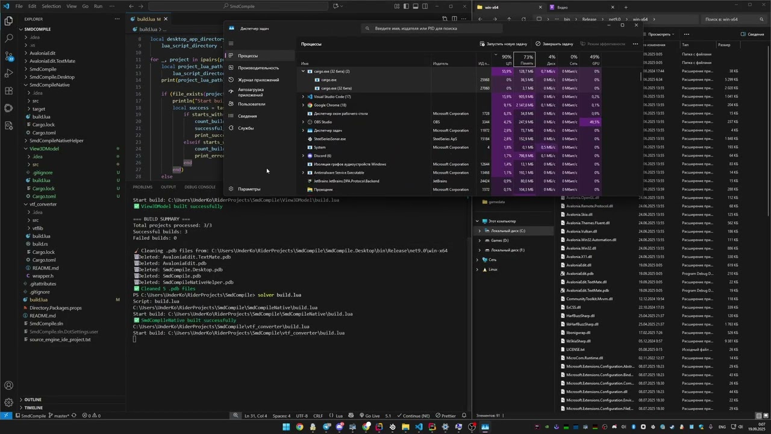Open Службы page in Task Manager

pyautogui.click(x=258, y=128)
